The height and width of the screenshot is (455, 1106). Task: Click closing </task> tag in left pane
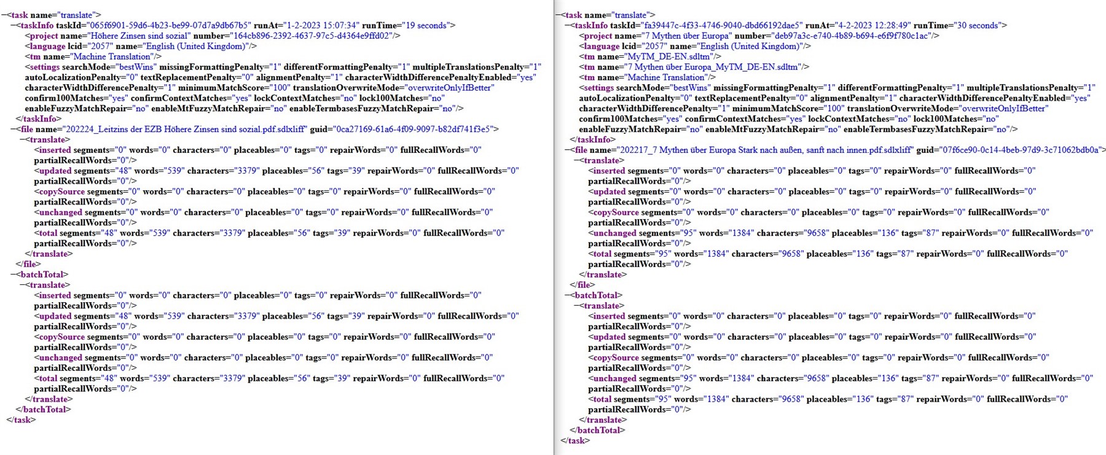click(21, 420)
